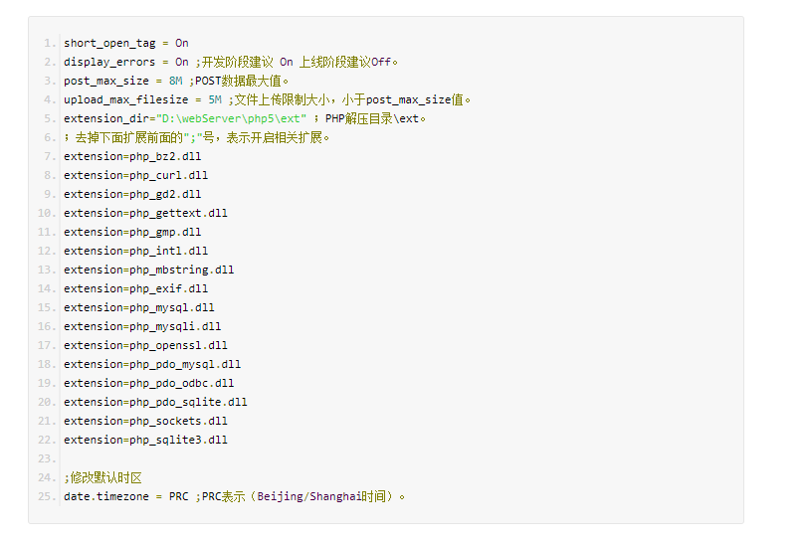Click the display_errors = On setting
Viewport: 806px width, 543px height.
[125, 62]
